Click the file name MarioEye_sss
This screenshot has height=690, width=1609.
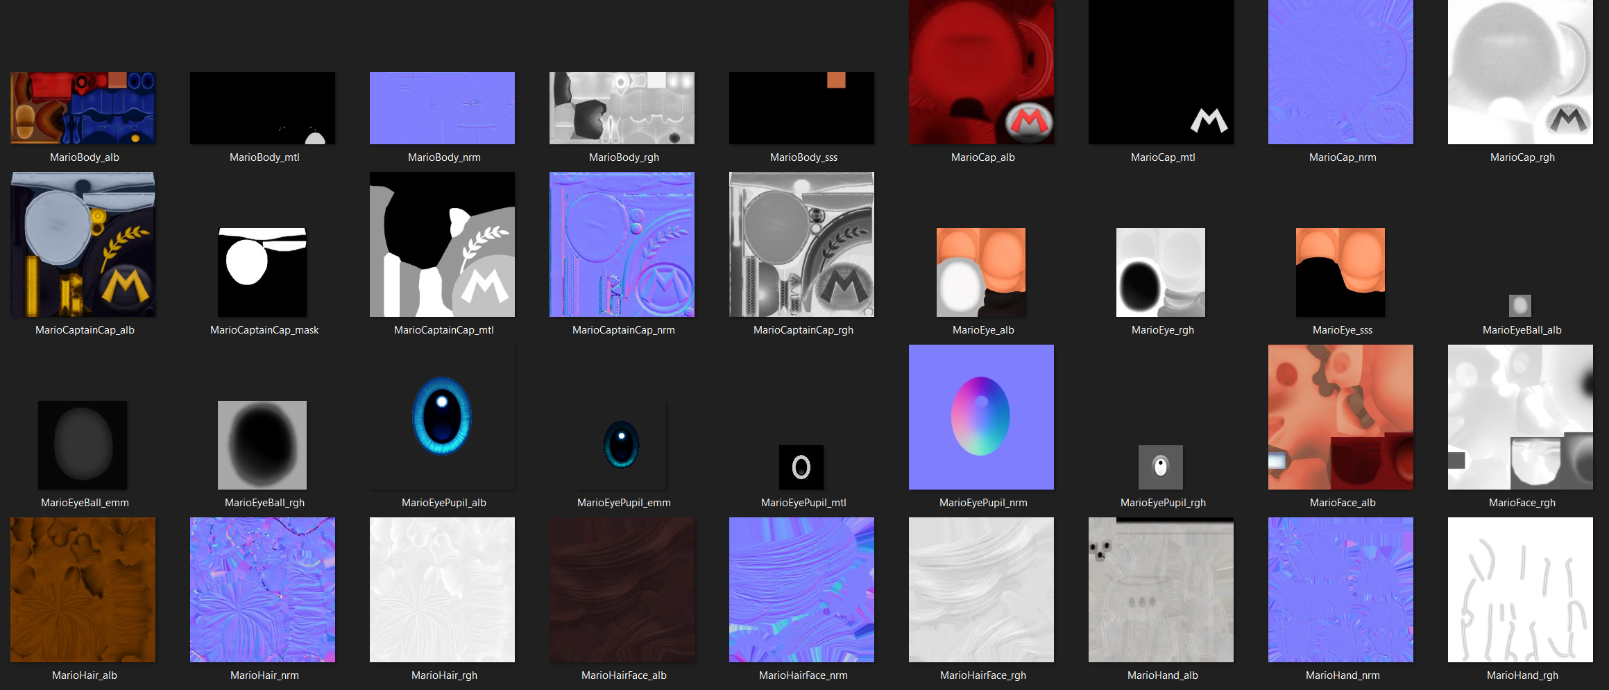coord(1343,330)
